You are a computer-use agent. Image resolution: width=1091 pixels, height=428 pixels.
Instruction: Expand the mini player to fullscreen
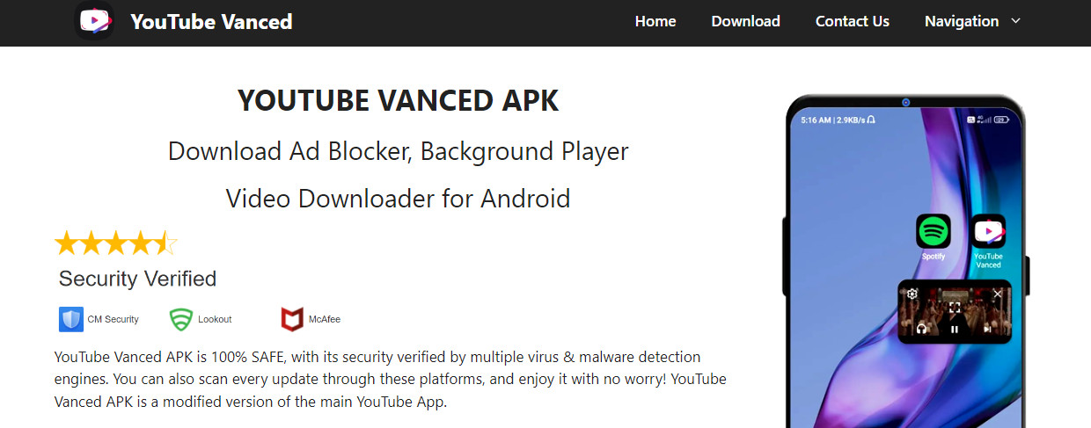click(955, 308)
